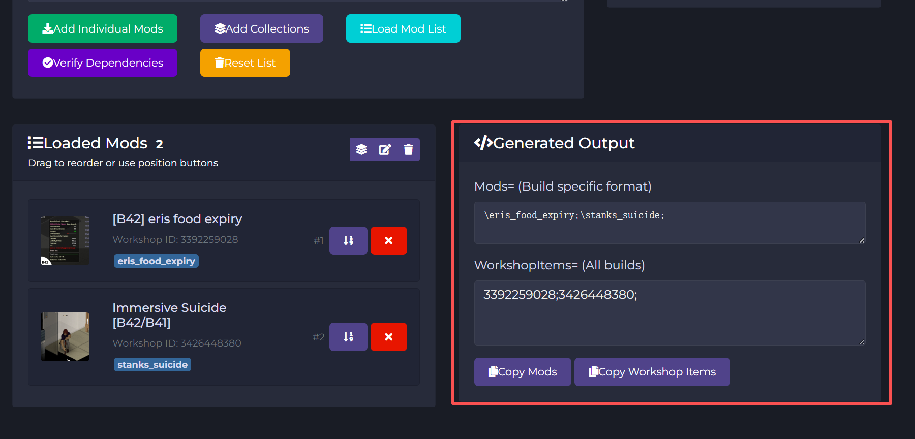Click Load Mod List button
Viewport: 915px width, 439px height.
403,28
